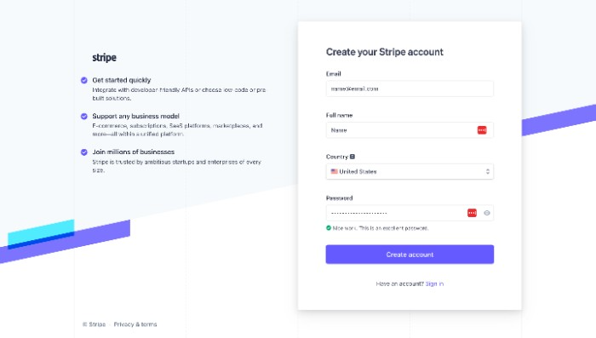The height and width of the screenshot is (338, 596).
Task: Click the Stripe logo
Action: (104, 57)
